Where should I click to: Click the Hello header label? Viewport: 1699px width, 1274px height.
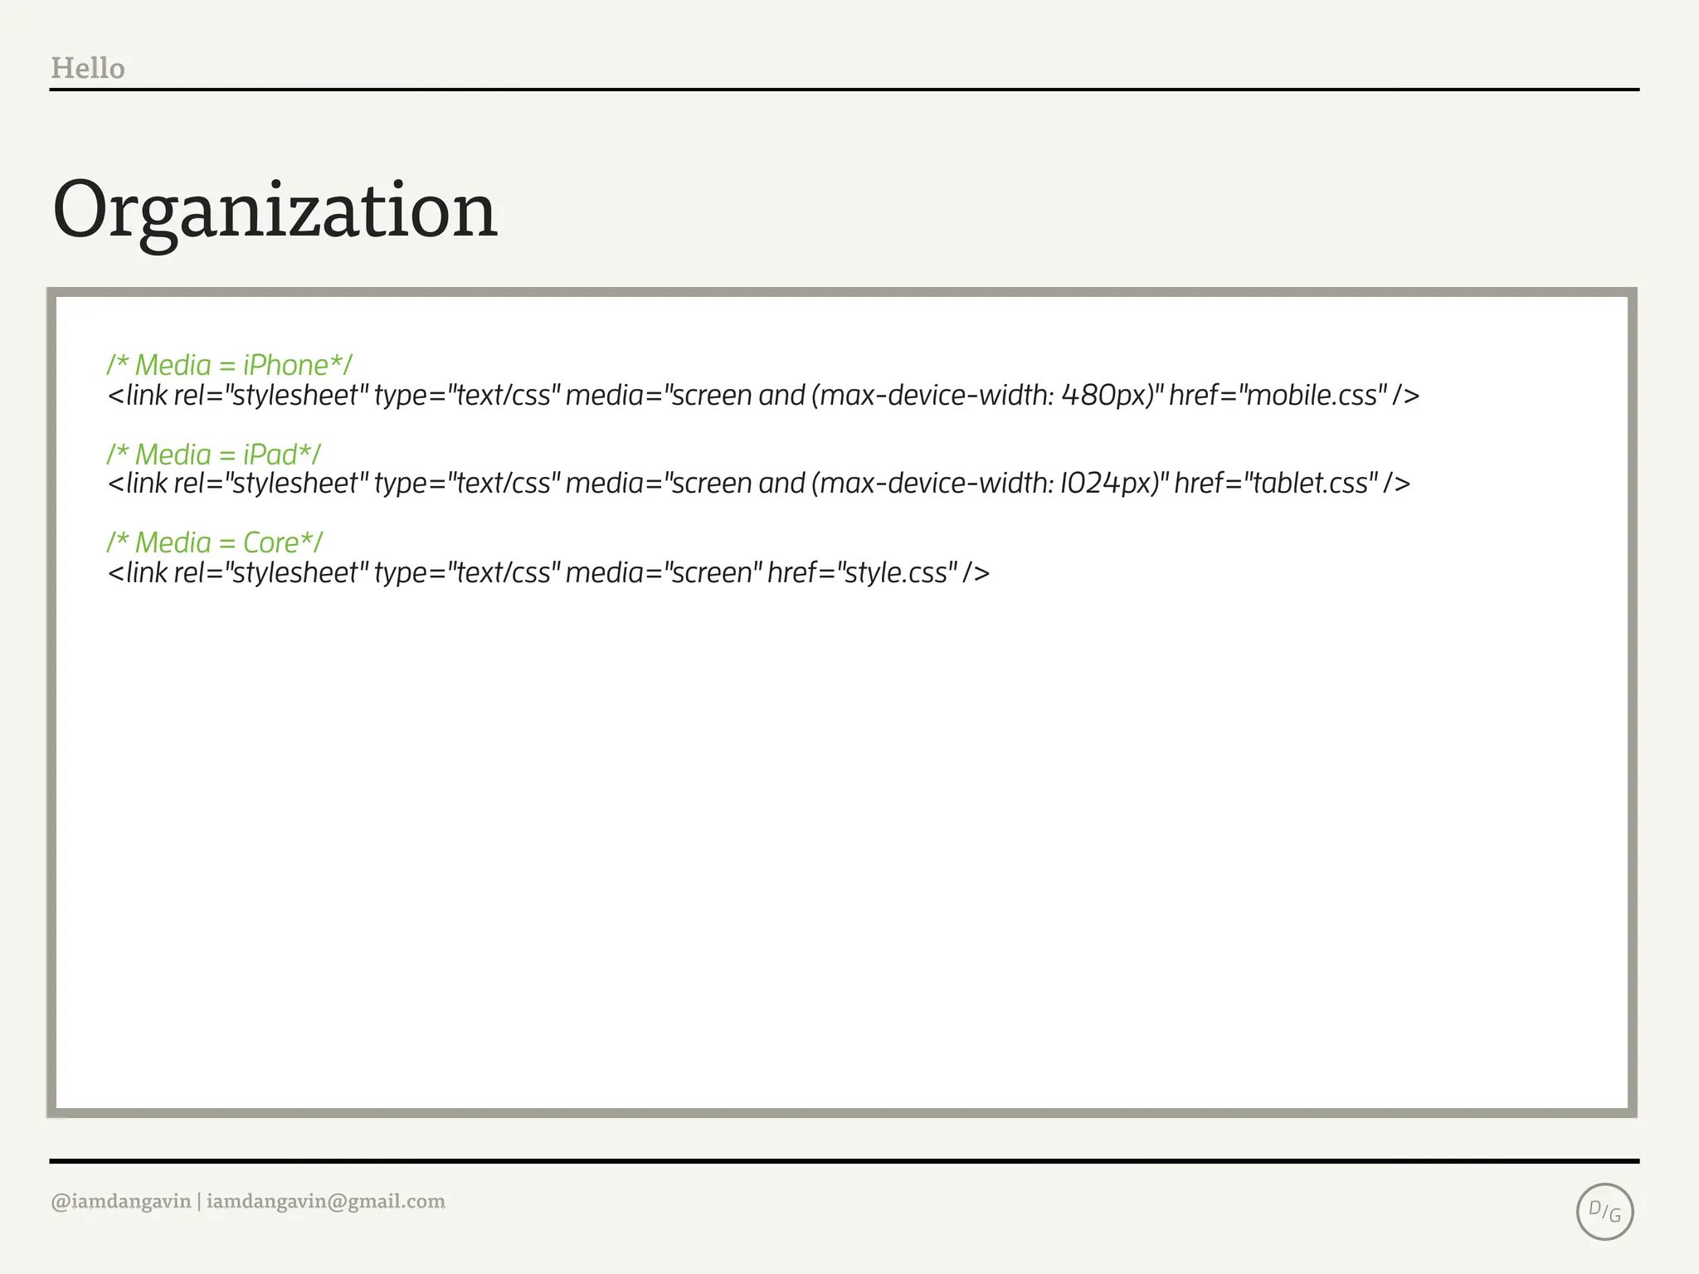[x=88, y=68]
